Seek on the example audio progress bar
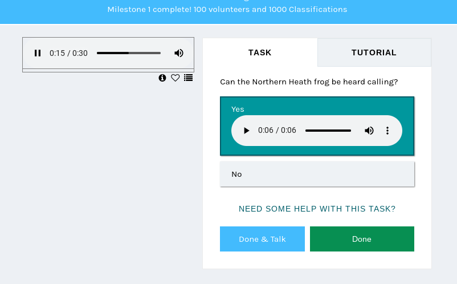Viewport: 457px width, 284px height. pyautogui.click(x=328, y=131)
